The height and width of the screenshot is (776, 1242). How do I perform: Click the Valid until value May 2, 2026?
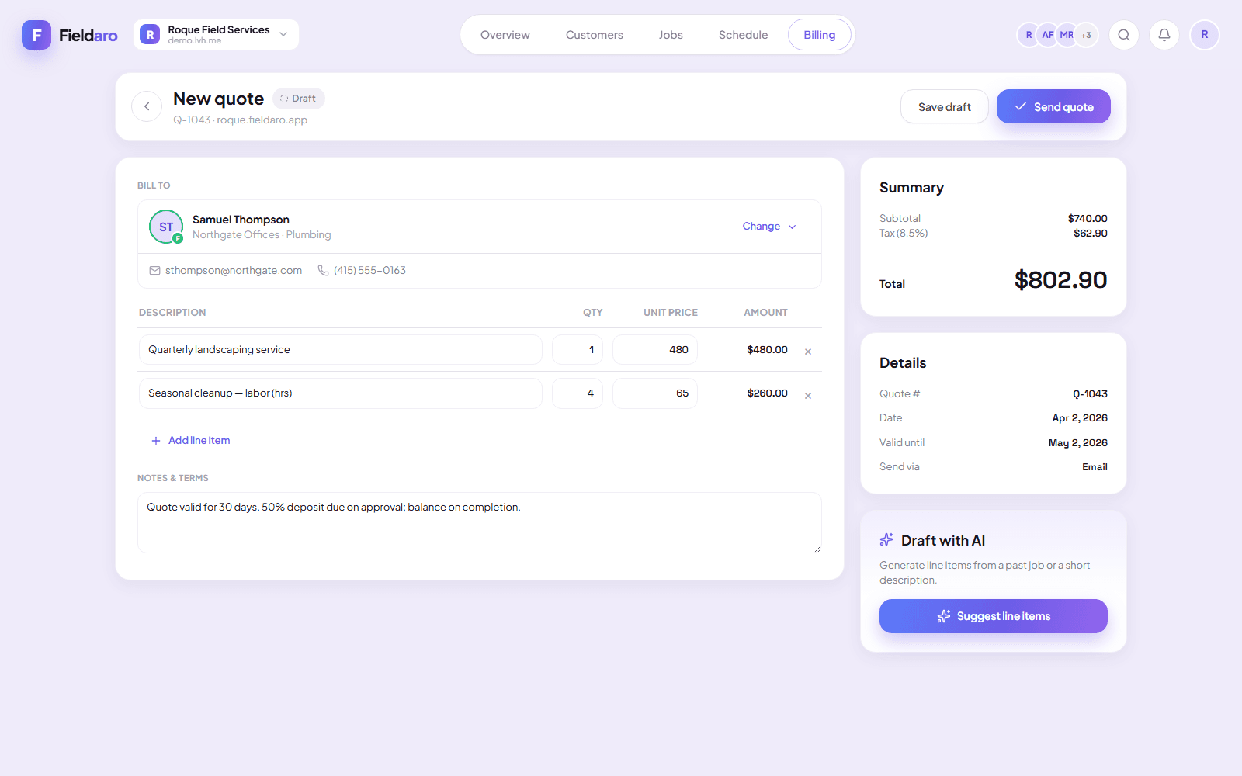[1078, 443]
